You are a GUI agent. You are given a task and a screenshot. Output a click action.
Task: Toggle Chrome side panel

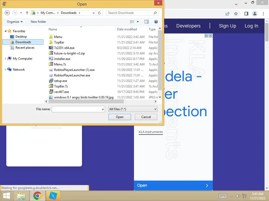pos(246,14)
